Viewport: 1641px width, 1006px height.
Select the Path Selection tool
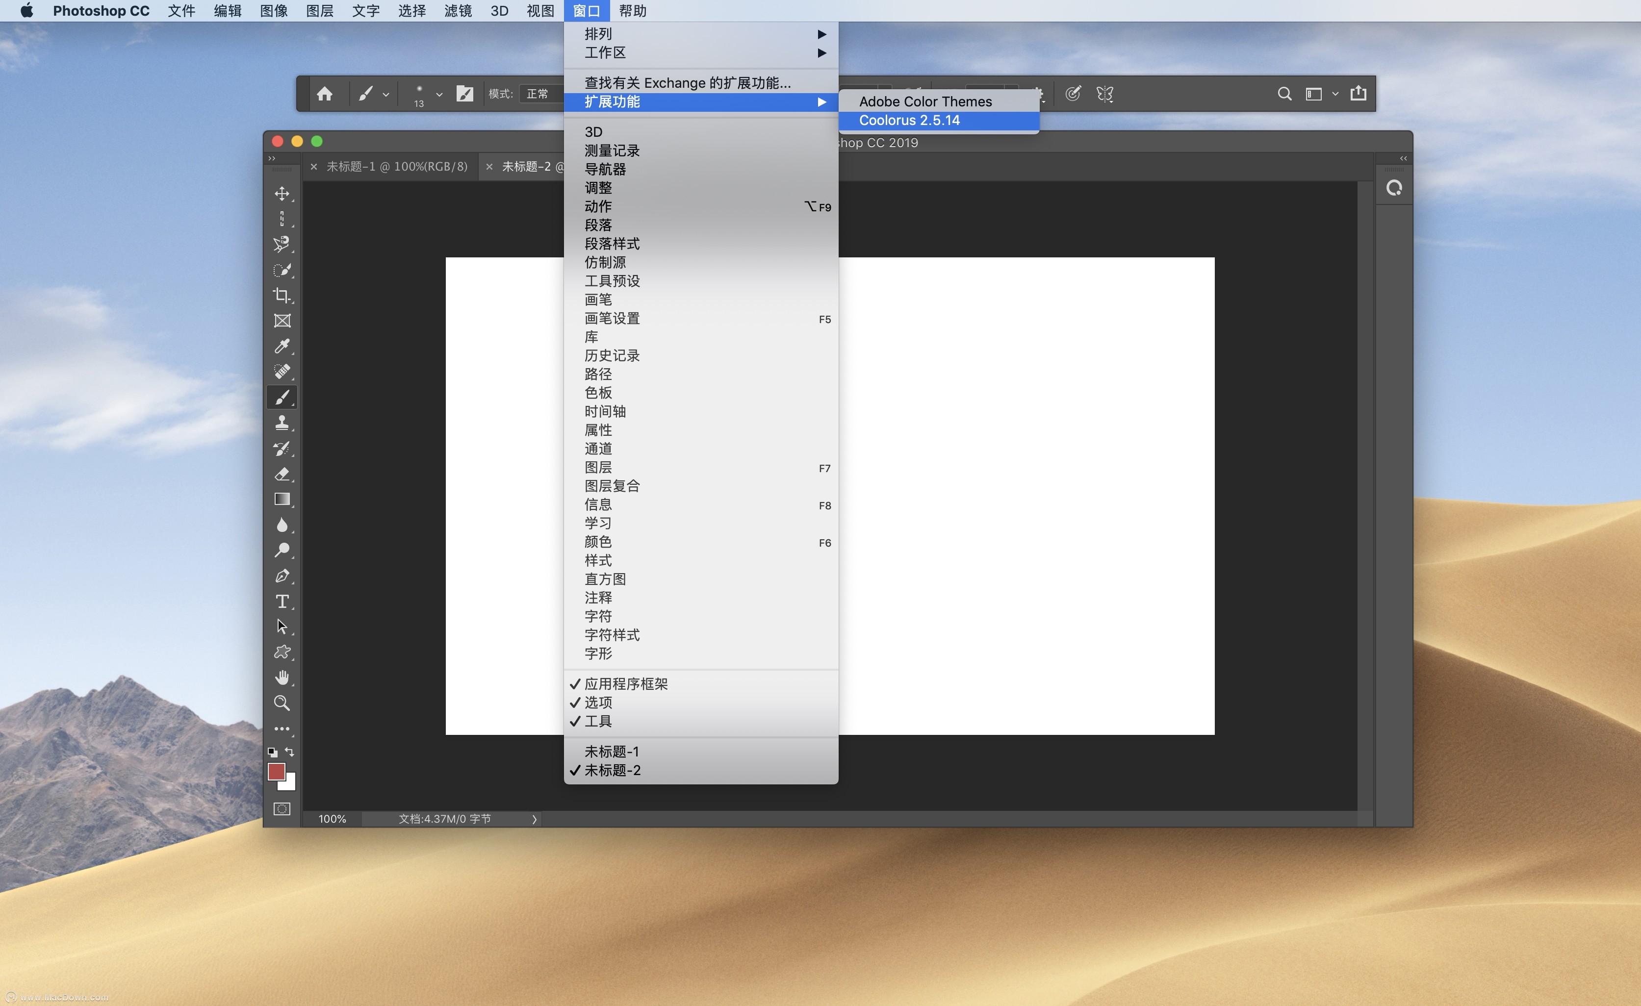(282, 627)
